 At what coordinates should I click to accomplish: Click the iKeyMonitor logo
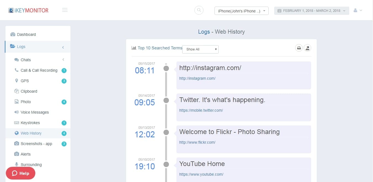click(x=28, y=10)
